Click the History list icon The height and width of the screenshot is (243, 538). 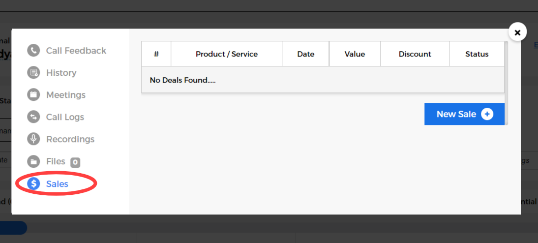33,73
